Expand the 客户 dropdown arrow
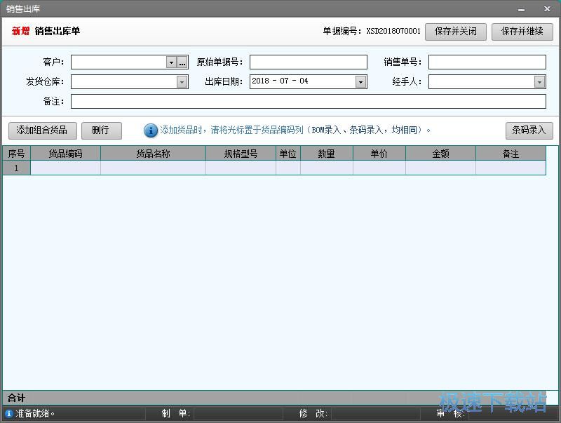Viewport: 561px width, 423px height. click(x=171, y=62)
